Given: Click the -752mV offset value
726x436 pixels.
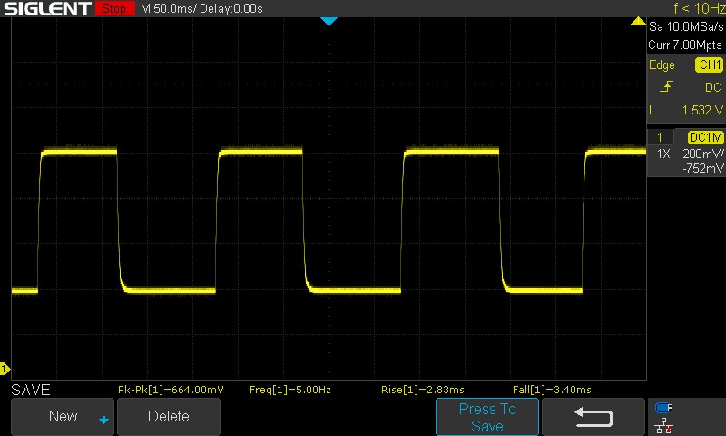Looking at the screenshot, I should [702, 168].
